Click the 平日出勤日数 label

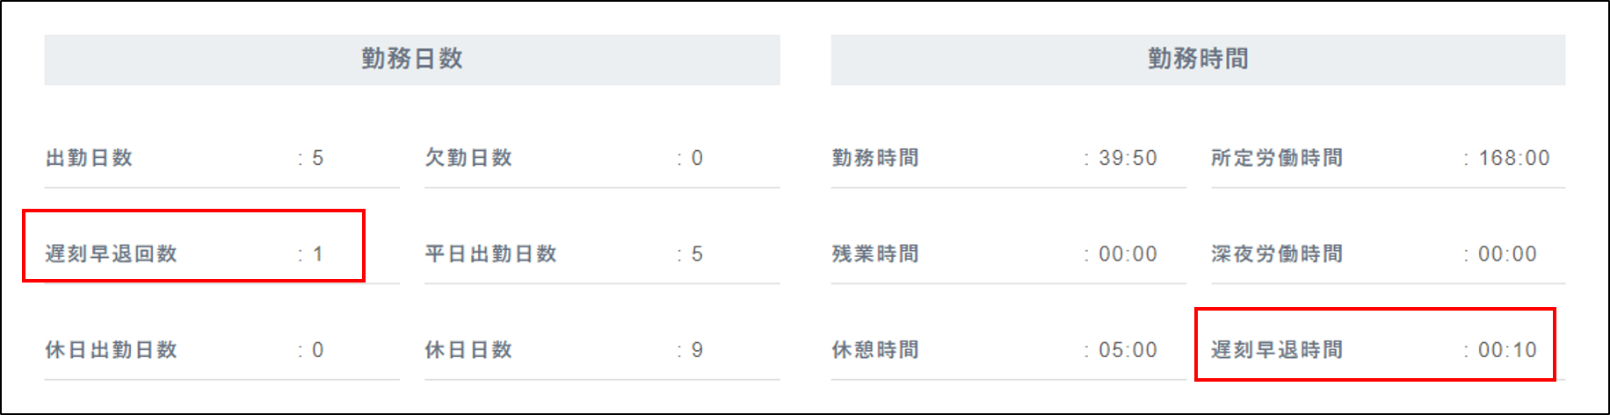coord(491,254)
